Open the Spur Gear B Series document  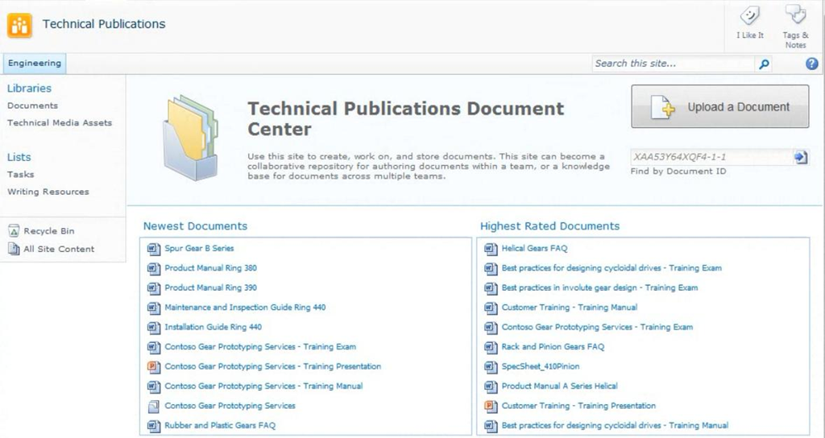200,248
